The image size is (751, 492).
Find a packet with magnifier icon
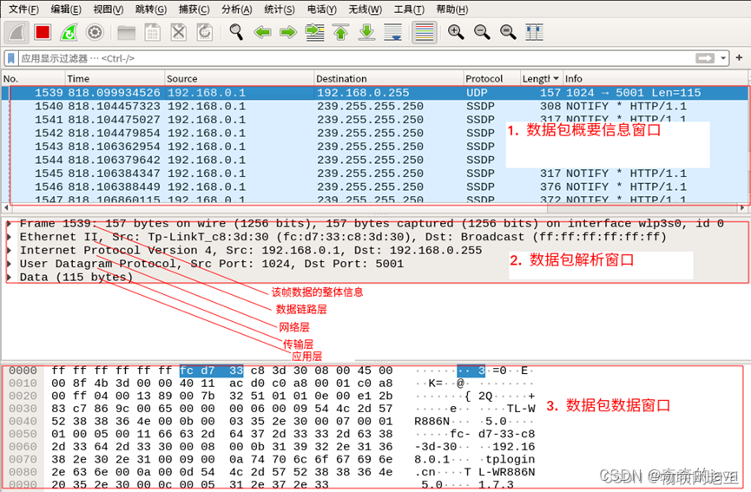pos(236,33)
